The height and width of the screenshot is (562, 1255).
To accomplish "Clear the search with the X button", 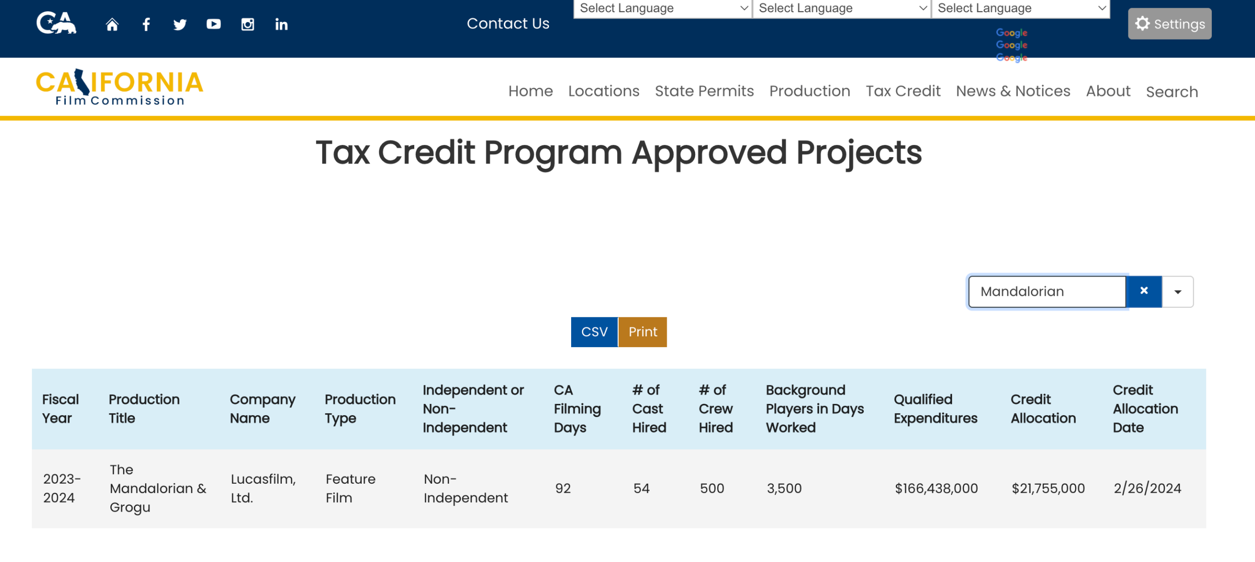I will pos(1144,291).
